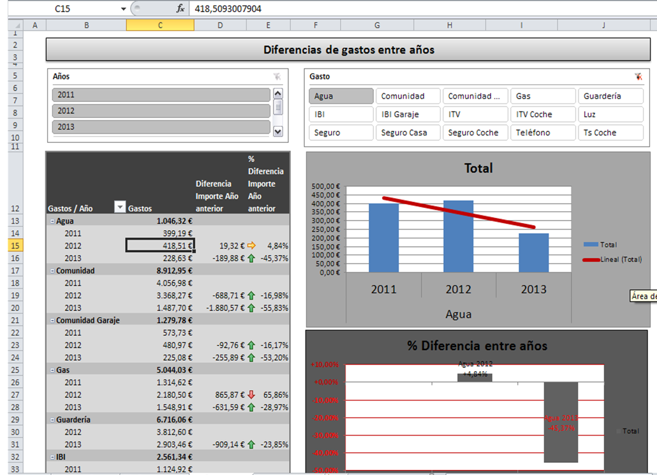Open the Gastos / Año filter dropdown
Viewport: 657px width, 475px height.
coord(119,207)
